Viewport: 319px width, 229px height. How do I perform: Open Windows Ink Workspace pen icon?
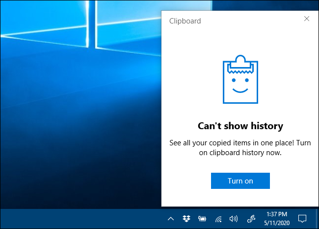(251, 219)
